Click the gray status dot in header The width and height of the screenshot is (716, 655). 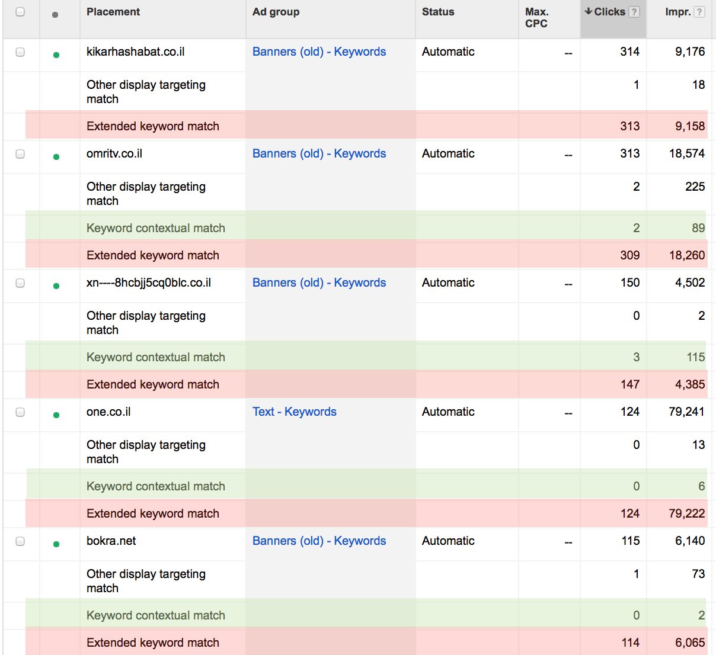tap(55, 15)
